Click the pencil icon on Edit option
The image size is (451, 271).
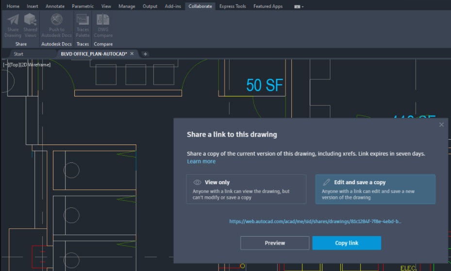click(x=326, y=182)
